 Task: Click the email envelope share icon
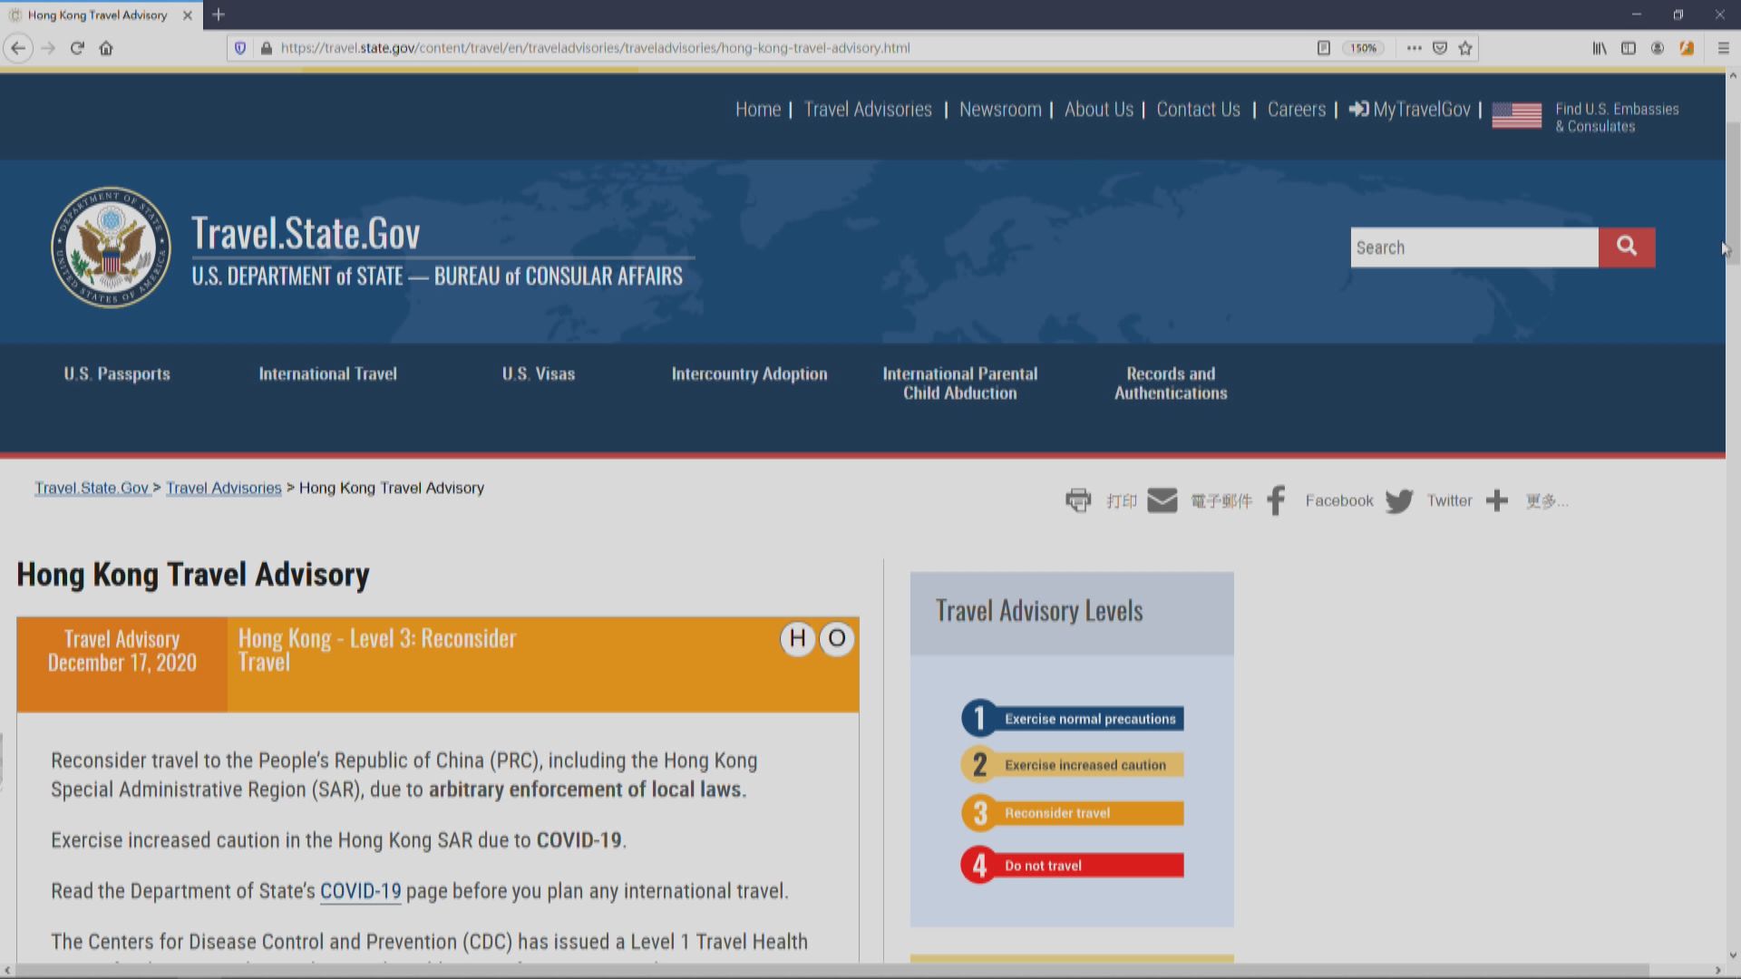[1162, 500]
